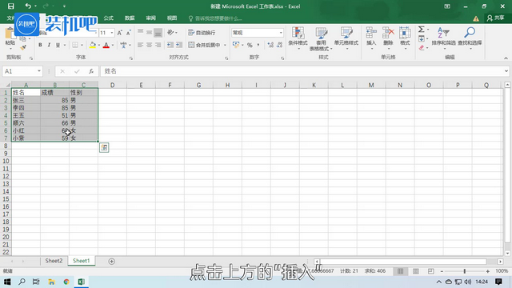The height and width of the screenshot is (288, 512).
Task: Open the cell borders dropdown
Action: (x=82, y=45)
